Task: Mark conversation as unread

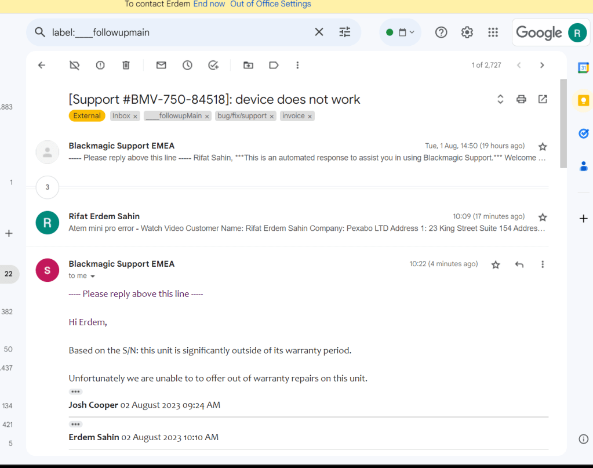Action: click(161, 65)
